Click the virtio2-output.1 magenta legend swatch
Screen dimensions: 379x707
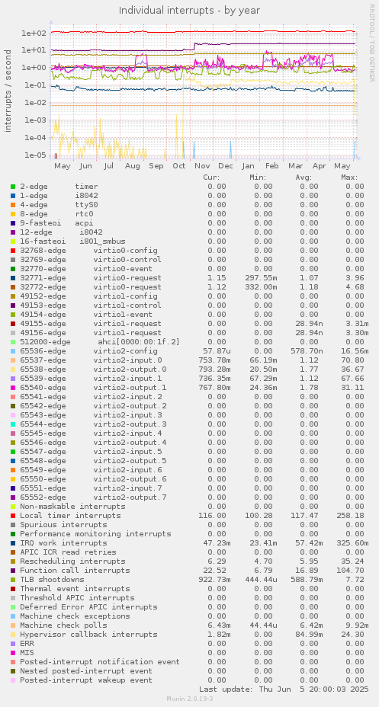pyautogui.click(x=13, y=387)
